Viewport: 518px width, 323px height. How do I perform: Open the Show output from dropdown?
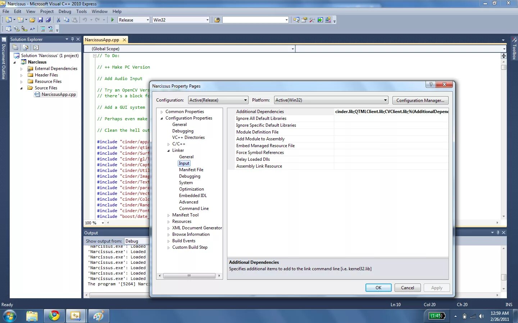[x=137, y=241]
